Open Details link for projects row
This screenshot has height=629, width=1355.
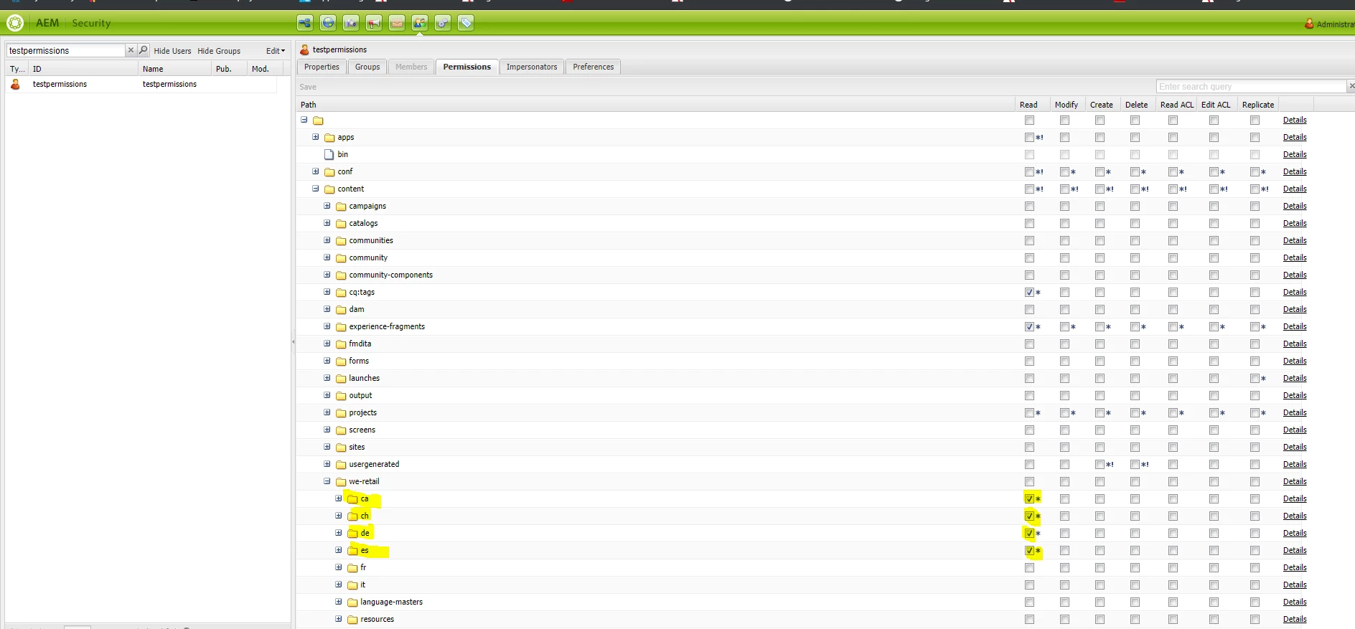(1295, 412)
